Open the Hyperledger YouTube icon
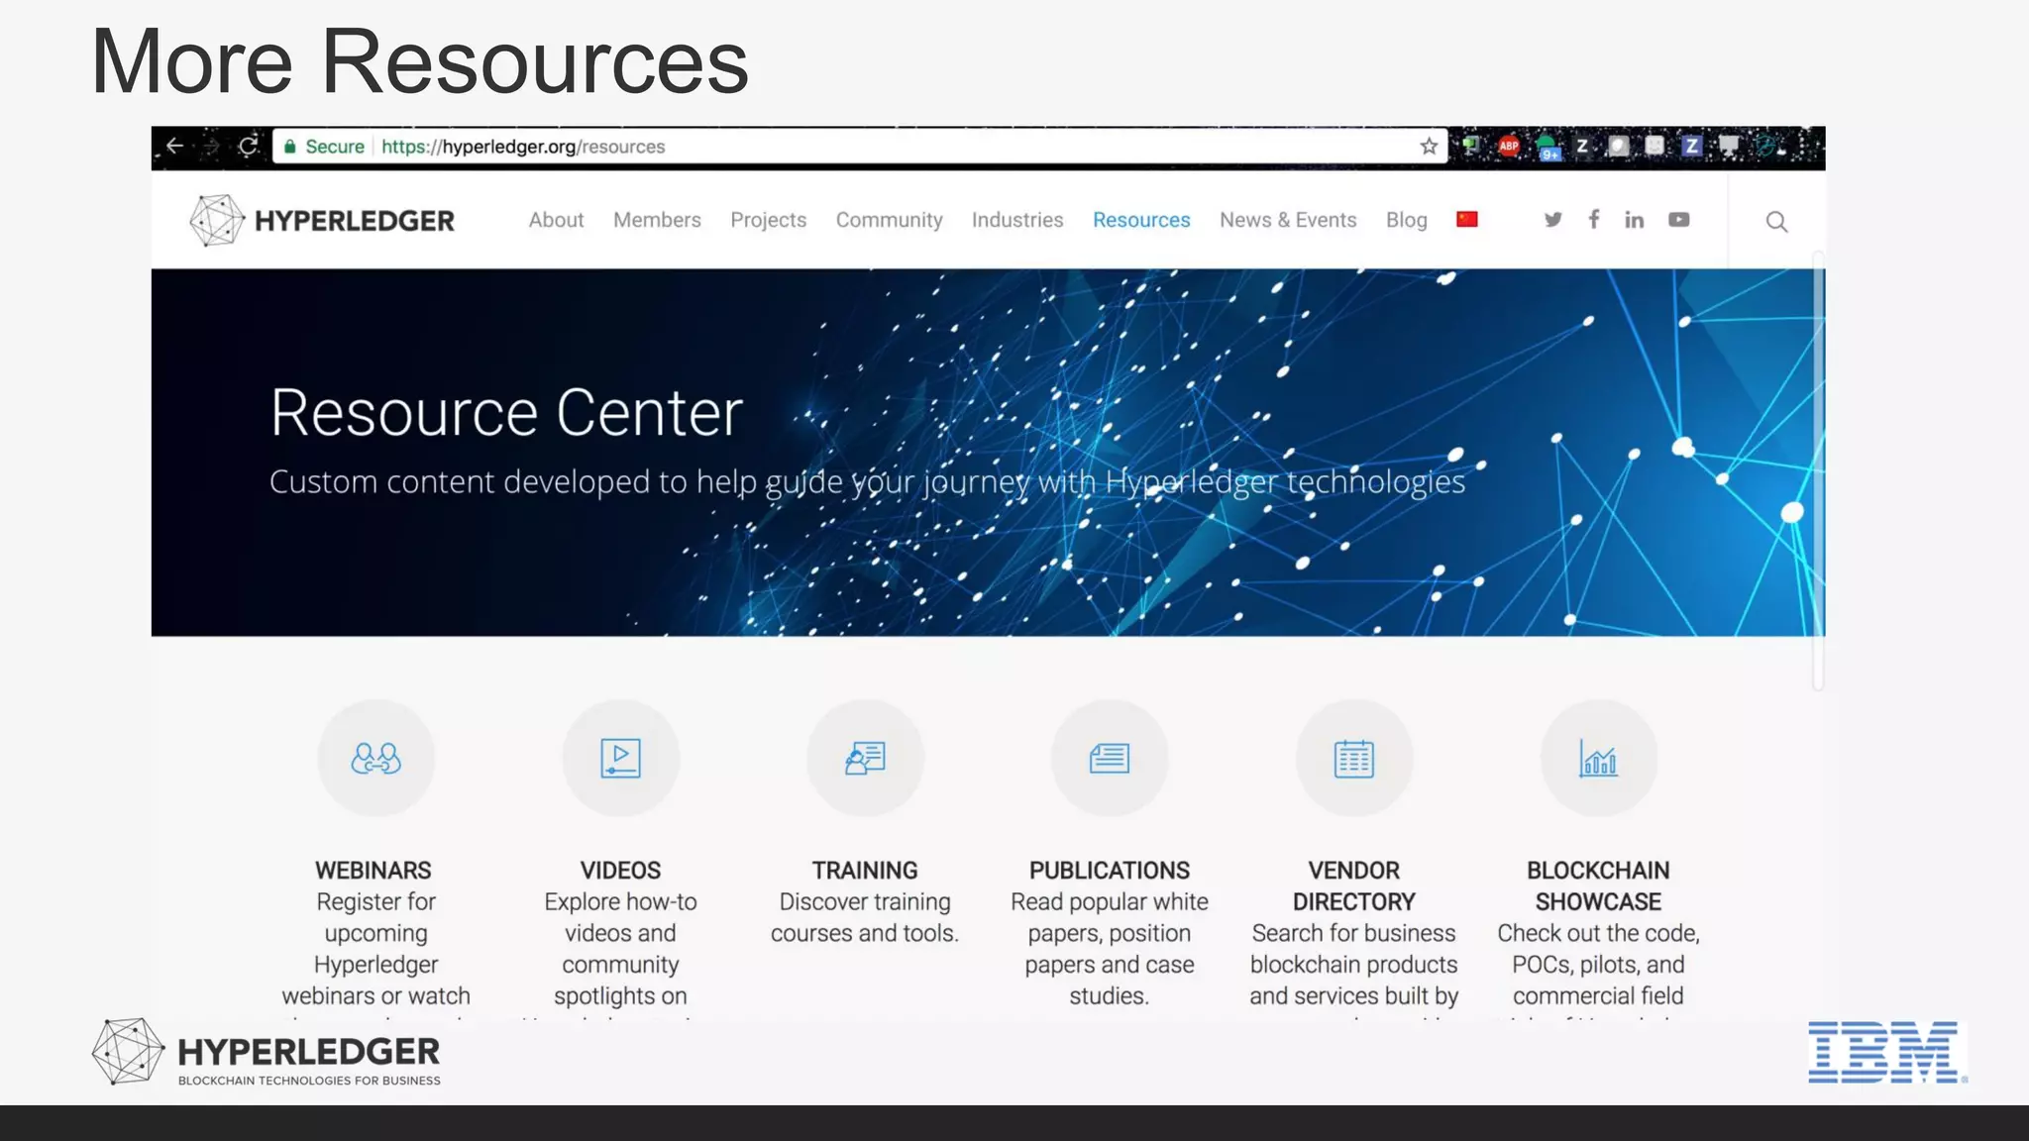 pos(1678,220)
